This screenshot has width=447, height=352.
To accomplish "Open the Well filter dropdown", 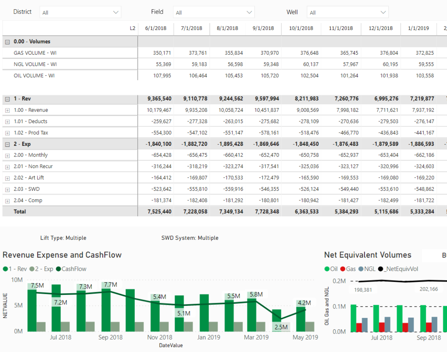I will (x=347, y=13).
